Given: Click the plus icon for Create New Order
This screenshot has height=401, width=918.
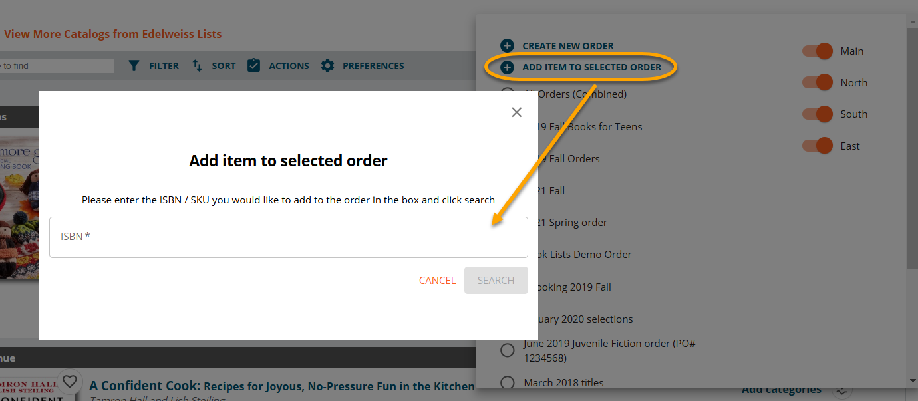Looking at the screenshot, I should click(x=507, y=46).
